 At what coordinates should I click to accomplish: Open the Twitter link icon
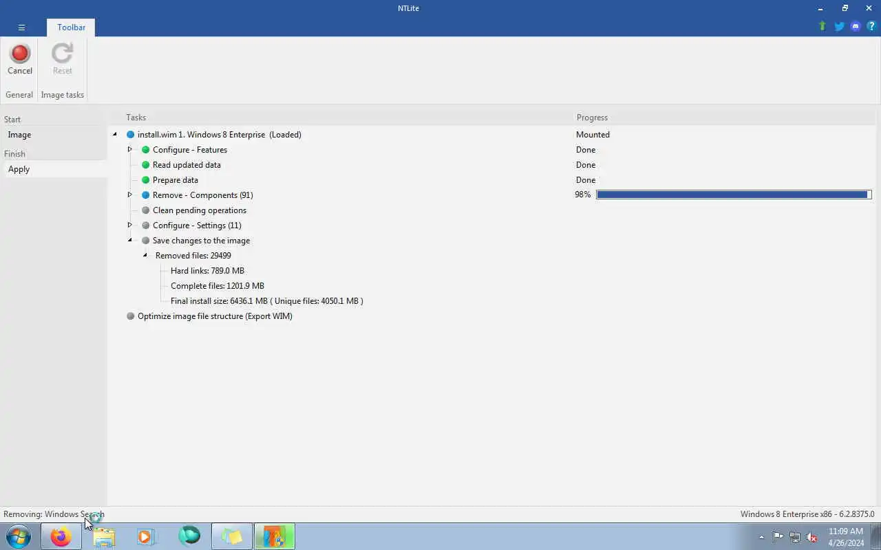[x=839, y=26]
